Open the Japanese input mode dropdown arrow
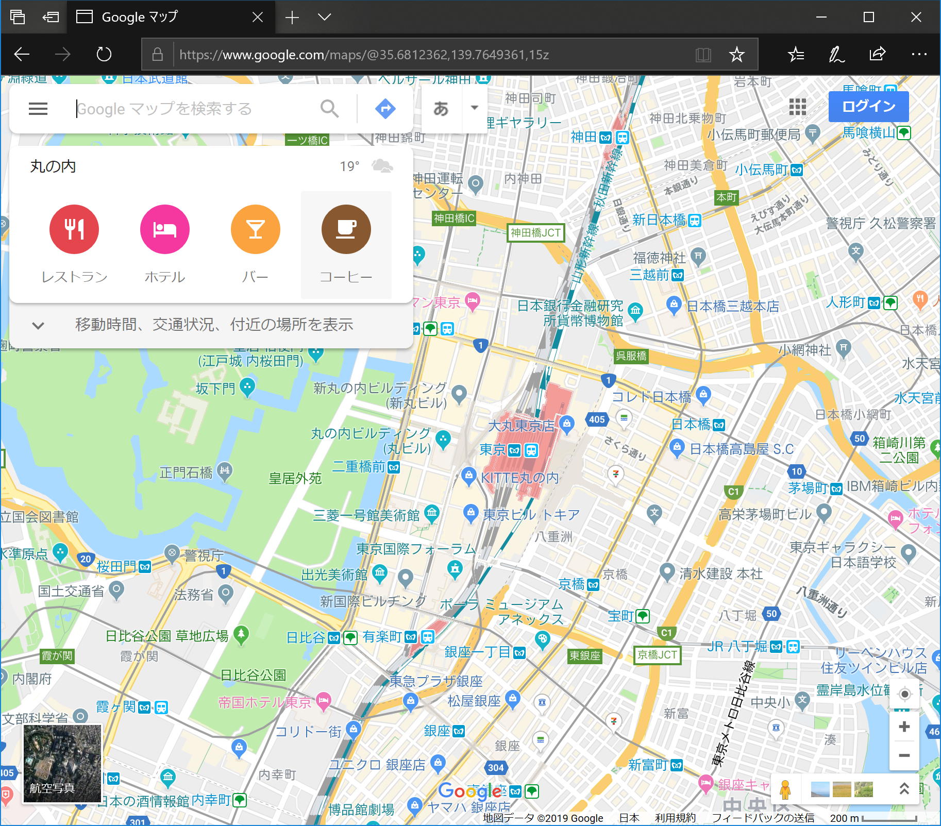Viewport: 941px width, 826px height. point(474,109)
